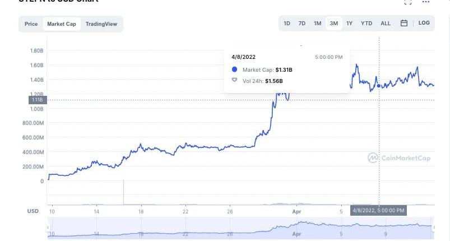Screen dimensions: 450x241
Task: Select the 3M time range
Action: pyautogui.click(x=334, y=24)
